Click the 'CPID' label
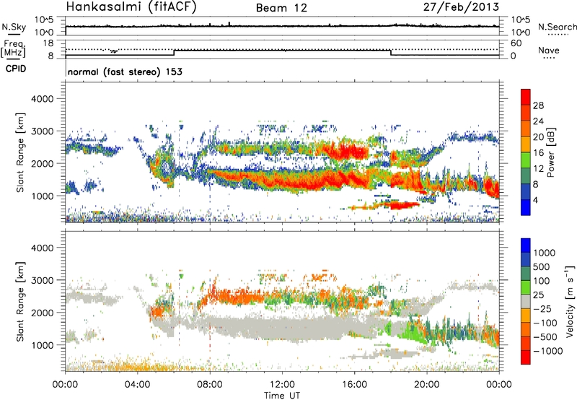The image size is (577, 400). [16, 69]
